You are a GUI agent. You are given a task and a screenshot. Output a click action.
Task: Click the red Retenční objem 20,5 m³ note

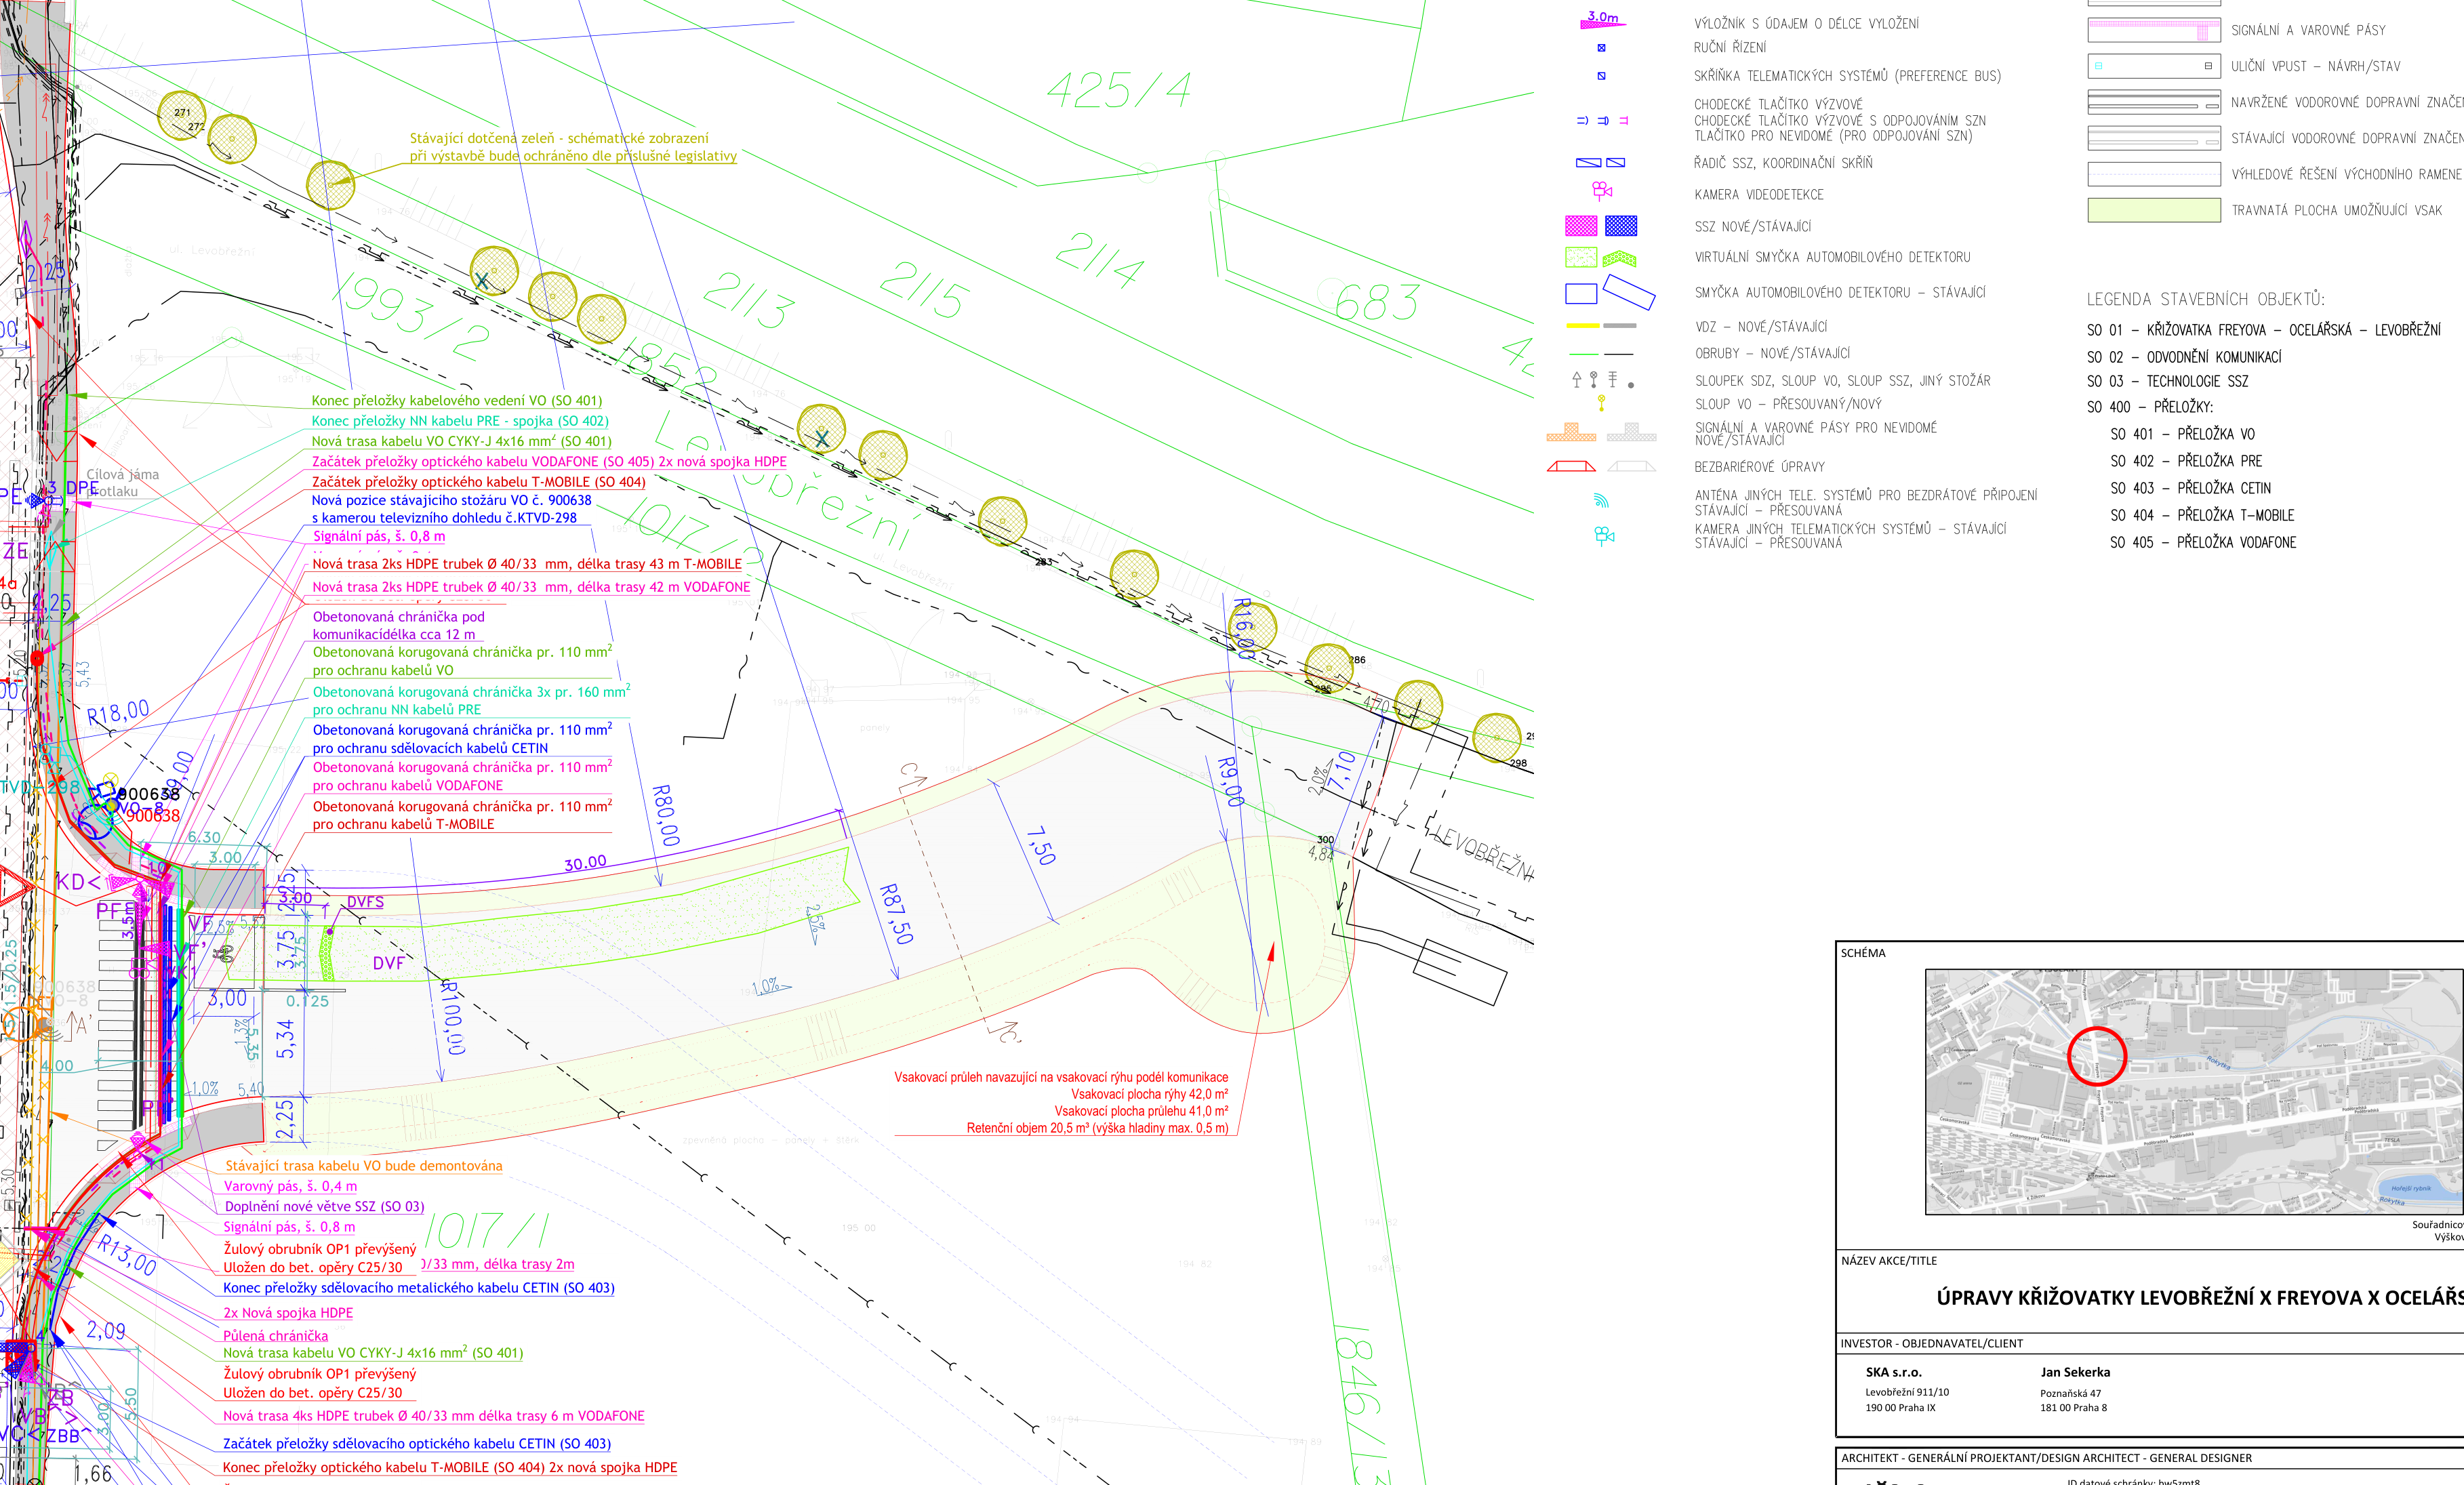click(x=1097, y=1128)
